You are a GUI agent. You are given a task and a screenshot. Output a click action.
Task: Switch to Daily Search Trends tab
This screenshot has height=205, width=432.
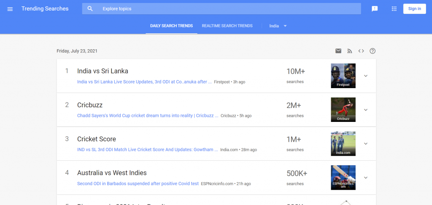tap(171, 26)
